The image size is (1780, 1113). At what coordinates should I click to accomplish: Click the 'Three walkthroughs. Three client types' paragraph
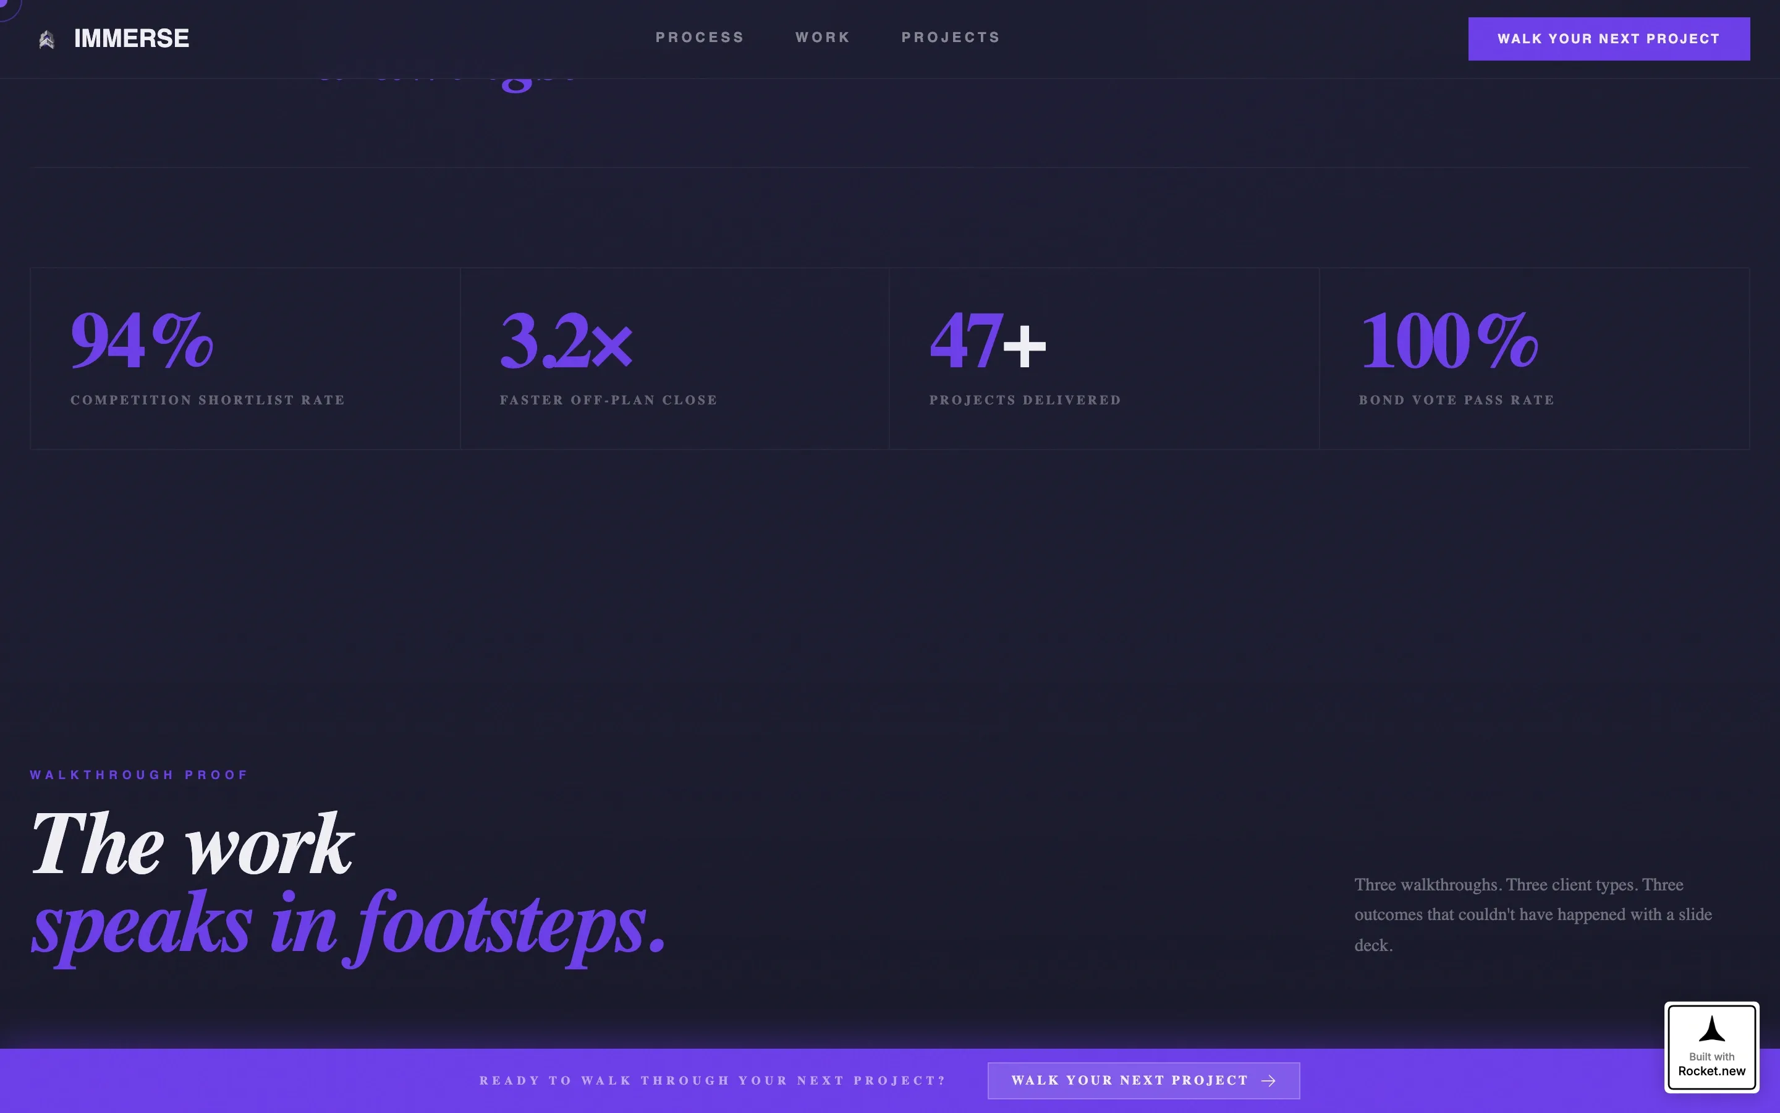coord(1533,915)
